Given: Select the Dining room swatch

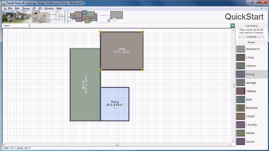Looking at the screenshot, I should coord(240,74).
